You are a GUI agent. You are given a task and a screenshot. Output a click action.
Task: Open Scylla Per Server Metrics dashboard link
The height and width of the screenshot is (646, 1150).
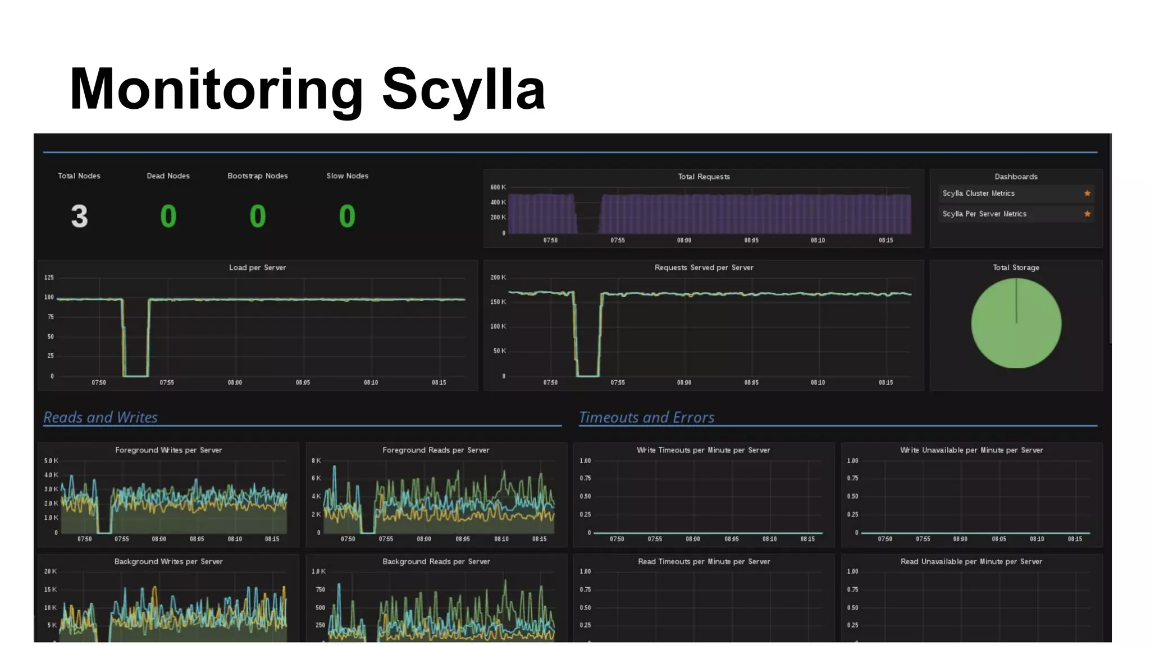point(984,214)
